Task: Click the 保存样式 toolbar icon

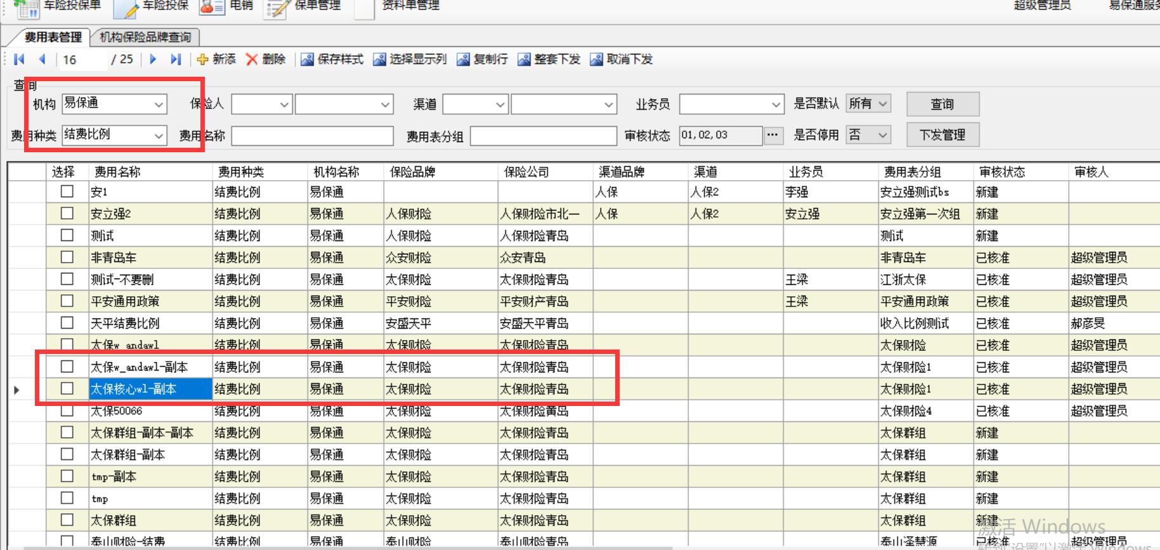Action: pos(307,60)
